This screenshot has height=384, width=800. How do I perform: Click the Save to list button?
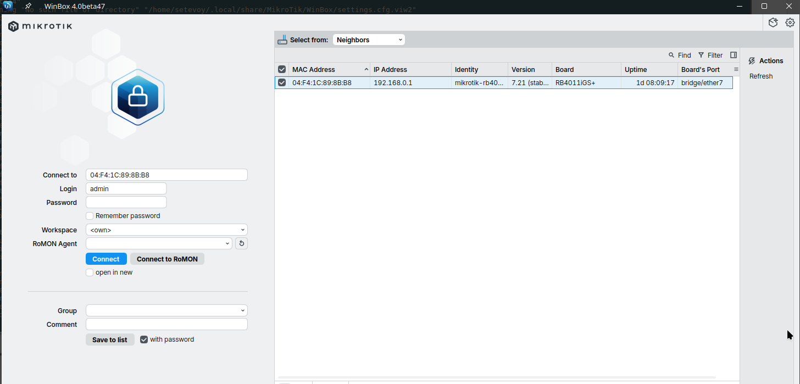110,340
